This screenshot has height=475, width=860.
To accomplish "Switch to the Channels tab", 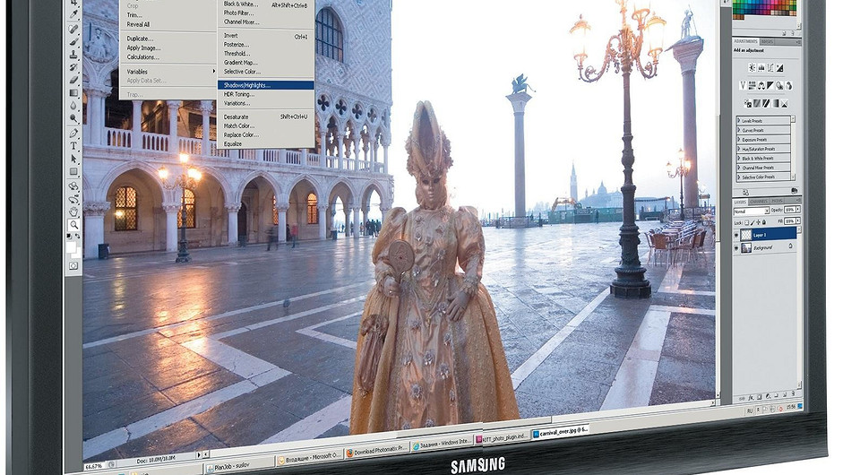I will (759, 202).
